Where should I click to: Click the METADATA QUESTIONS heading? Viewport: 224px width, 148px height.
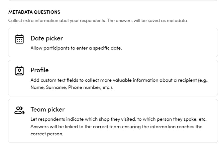34,12
